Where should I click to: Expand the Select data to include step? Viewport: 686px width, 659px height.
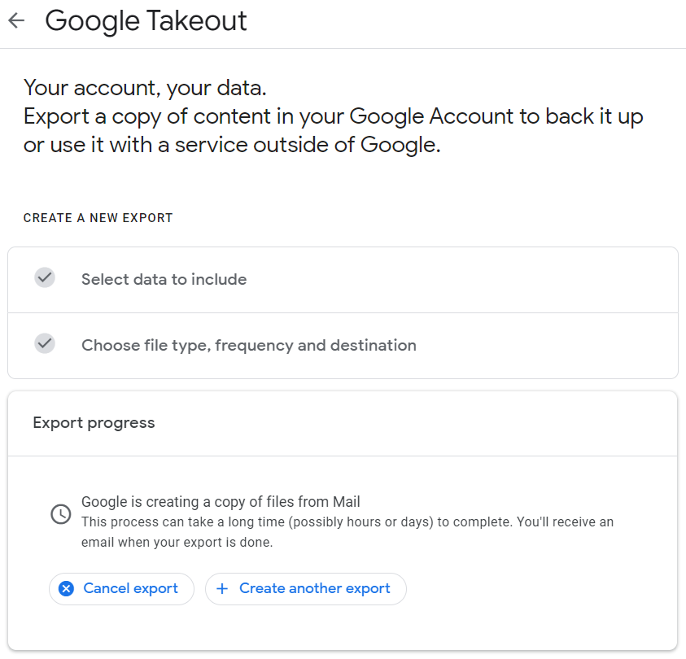click(343, 280)
